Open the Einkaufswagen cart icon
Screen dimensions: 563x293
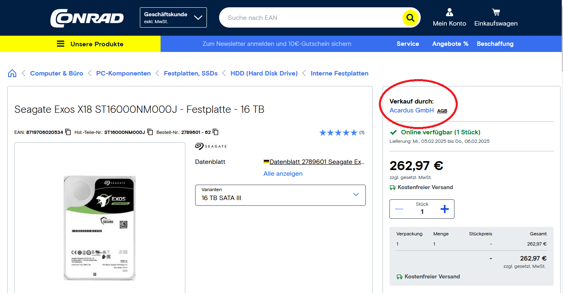click(x=496, y=12)
